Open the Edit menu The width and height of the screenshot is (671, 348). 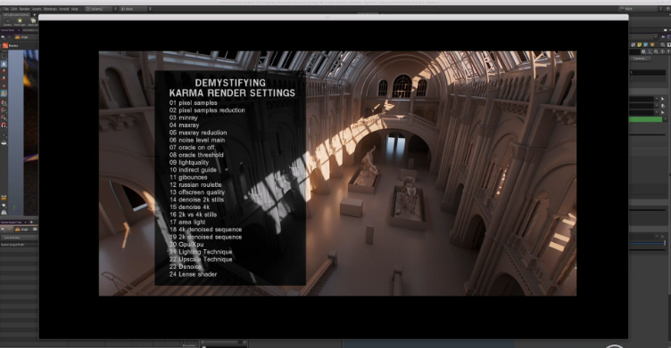point(14,9)
